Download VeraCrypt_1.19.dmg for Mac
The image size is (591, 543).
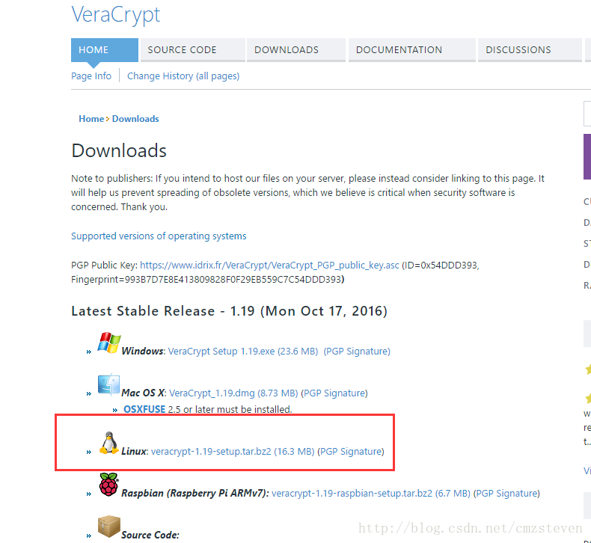233,393
